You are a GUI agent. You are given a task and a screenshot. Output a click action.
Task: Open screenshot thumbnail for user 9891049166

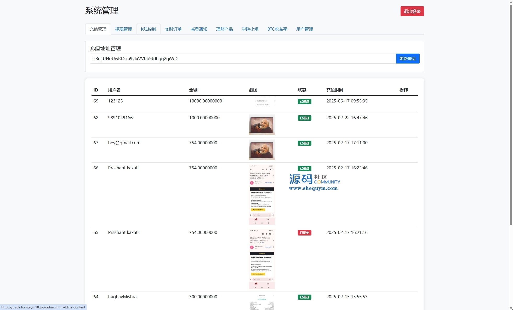[262, 125]
